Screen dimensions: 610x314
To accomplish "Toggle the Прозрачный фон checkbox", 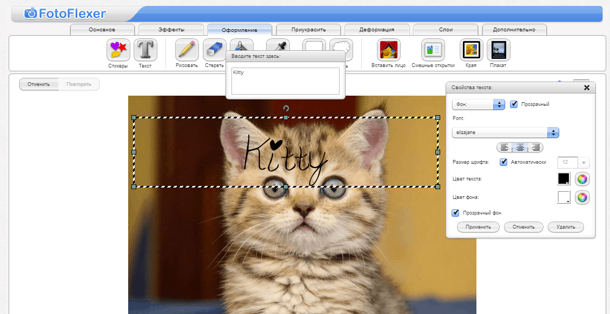I will (455, 213).
